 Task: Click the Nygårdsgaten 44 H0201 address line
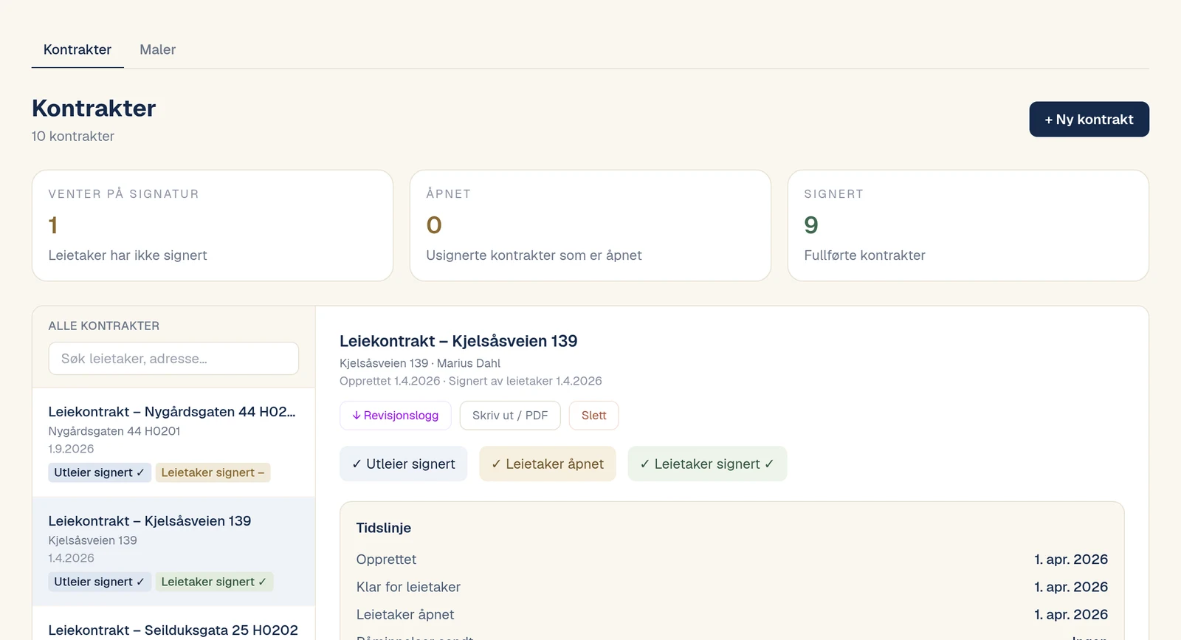(114, 431)
